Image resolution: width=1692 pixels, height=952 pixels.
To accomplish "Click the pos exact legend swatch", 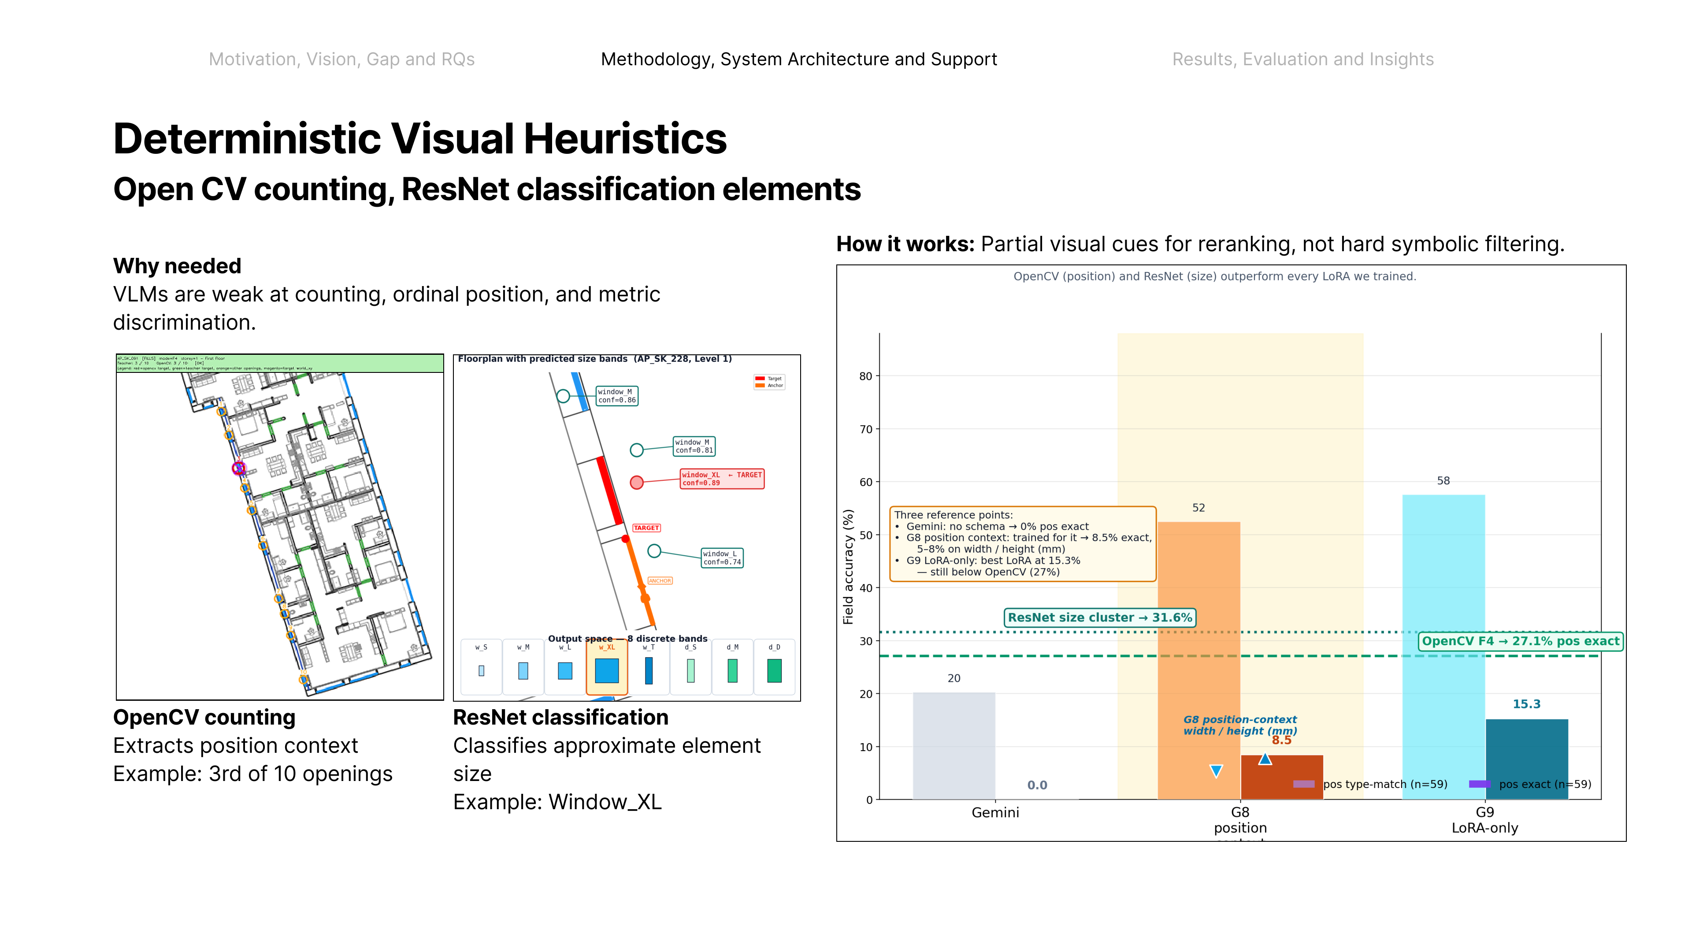I will 1480,784.
